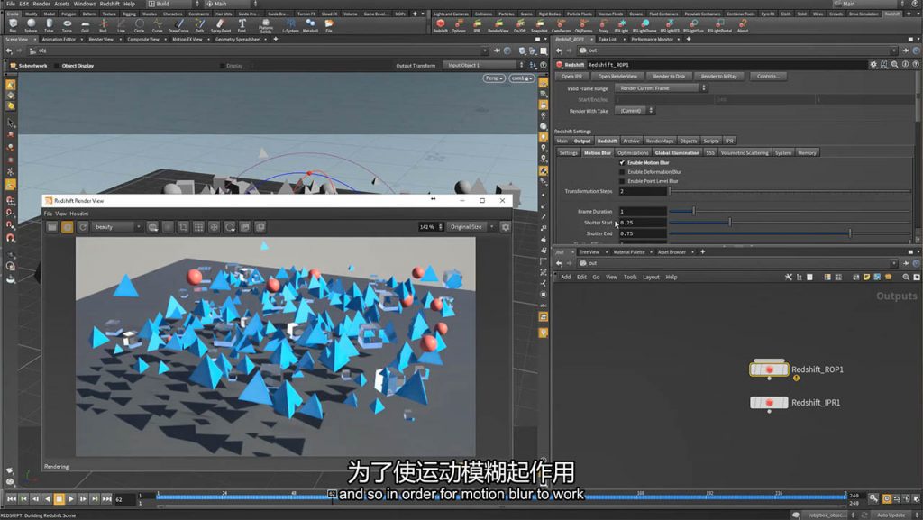
Task: Adjust the Render View zoom percentage stepper
Action: [440, 226]
